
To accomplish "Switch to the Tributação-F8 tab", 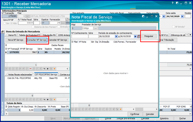I will point(49,35).
